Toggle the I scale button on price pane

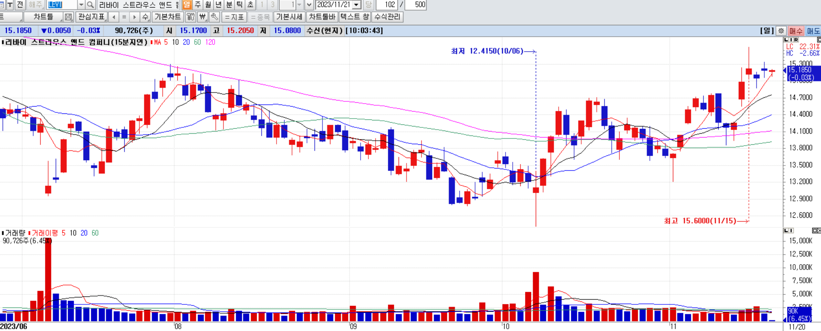791,40
